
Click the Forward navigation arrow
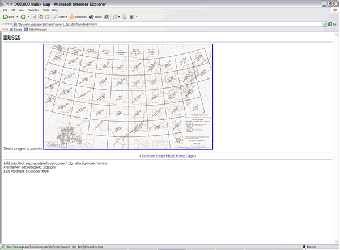(x=23, y=17)
